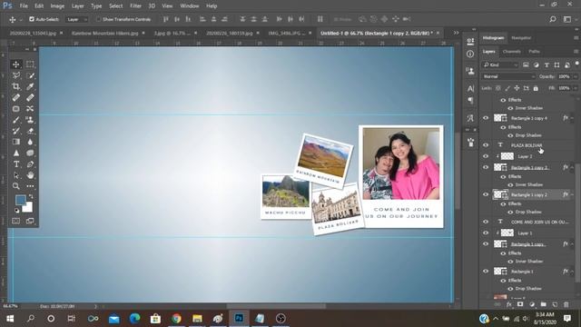Open the Filter menu
581x327 pixels.
click(135, 6)
